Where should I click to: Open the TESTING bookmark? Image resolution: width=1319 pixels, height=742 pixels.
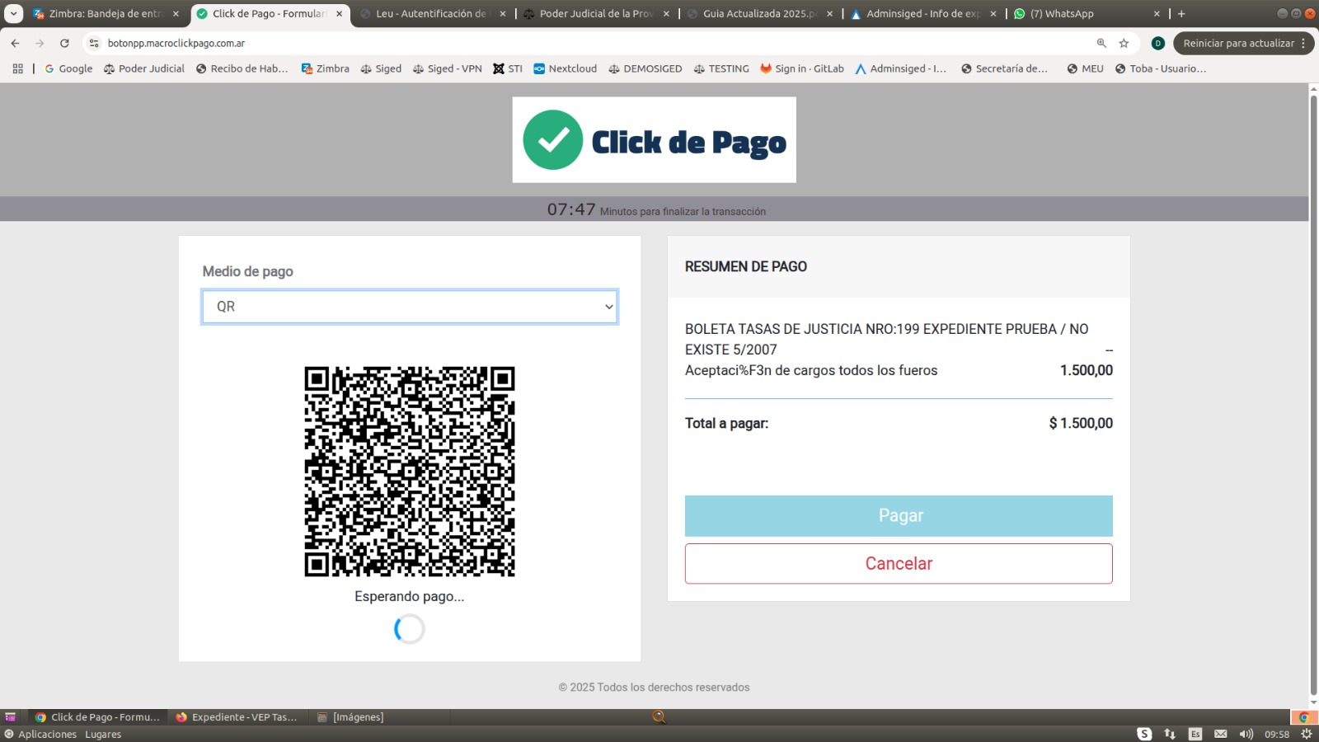click(721, 68)
